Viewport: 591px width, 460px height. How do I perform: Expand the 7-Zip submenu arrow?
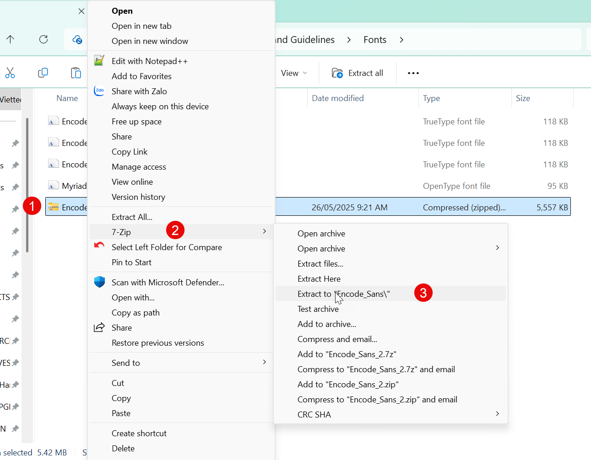pos(265,231)
